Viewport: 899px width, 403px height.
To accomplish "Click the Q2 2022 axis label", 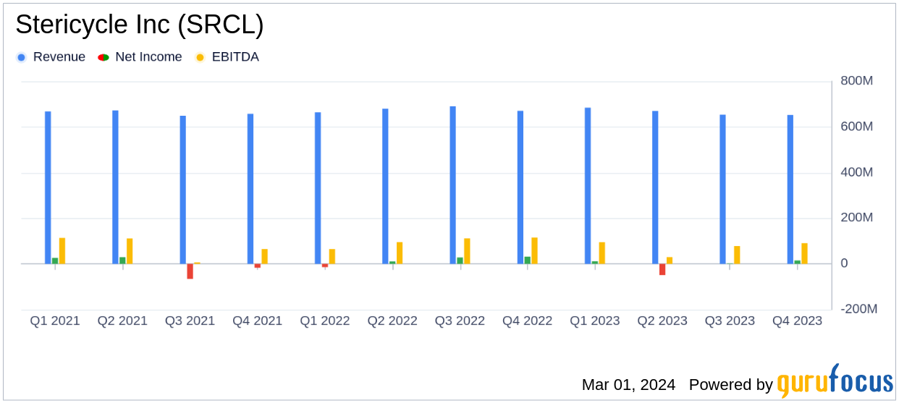I will point(392,321).
